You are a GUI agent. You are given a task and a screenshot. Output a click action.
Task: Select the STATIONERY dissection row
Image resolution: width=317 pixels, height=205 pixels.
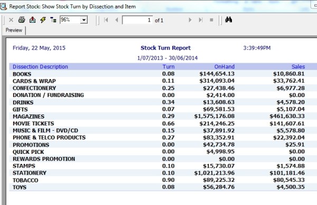[163, 173]
